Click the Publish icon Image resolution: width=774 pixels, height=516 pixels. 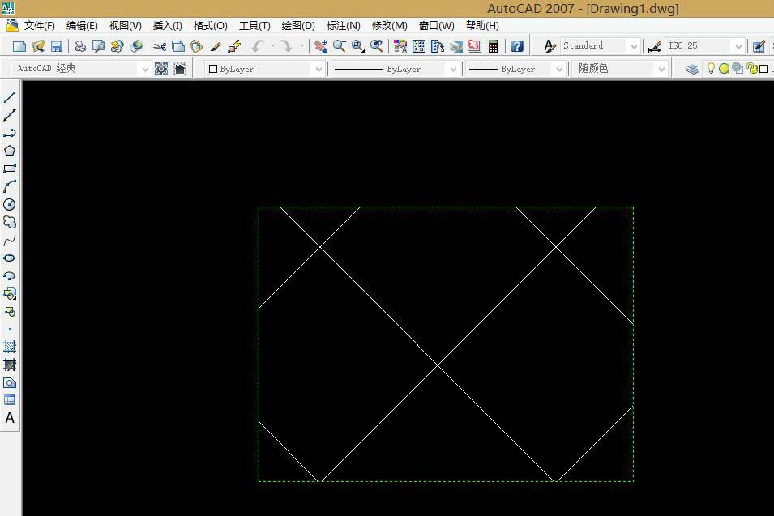tap(118, 46)
